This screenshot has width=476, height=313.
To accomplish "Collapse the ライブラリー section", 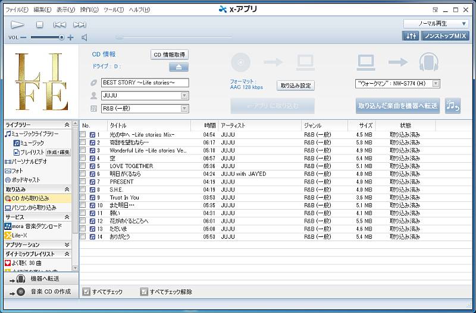I will pos(67,125).
